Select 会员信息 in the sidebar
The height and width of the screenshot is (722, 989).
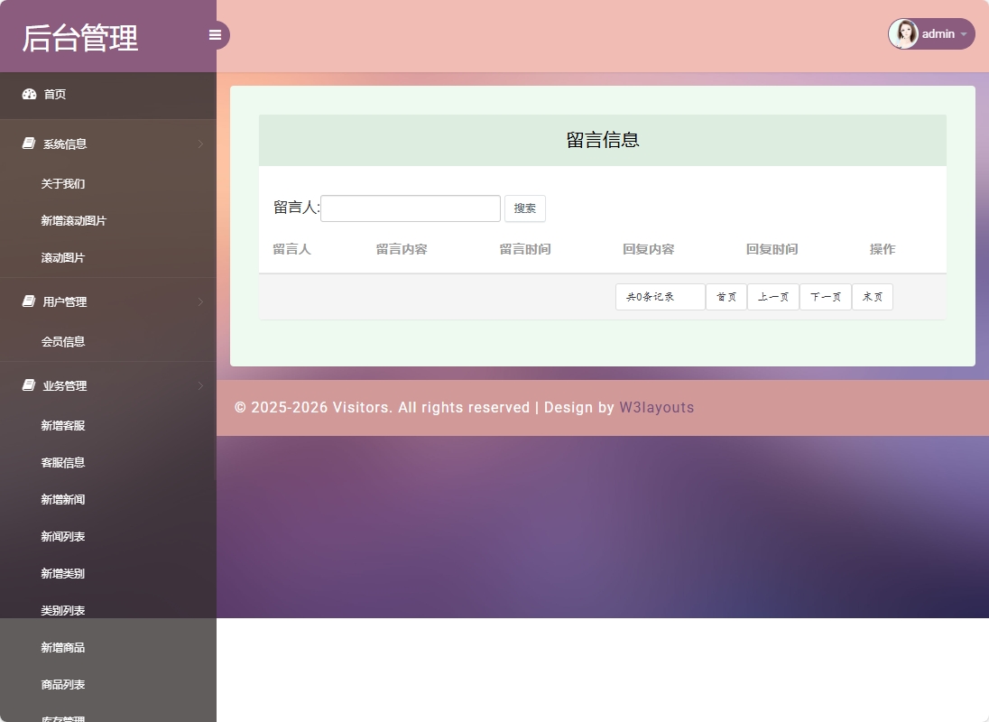pyautogui.click(x=62, y=342)
